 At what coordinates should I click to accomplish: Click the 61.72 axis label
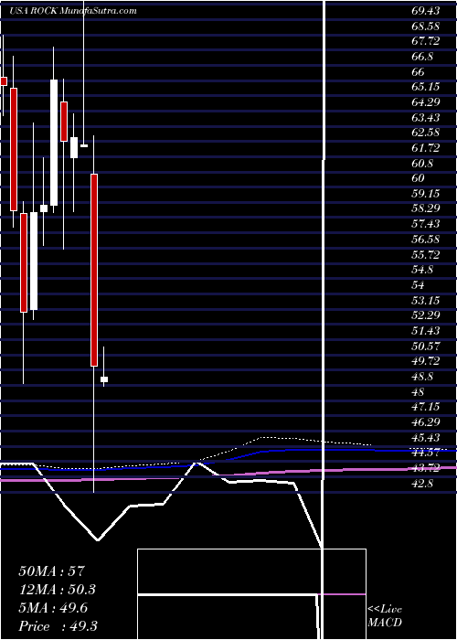(426, 148)
